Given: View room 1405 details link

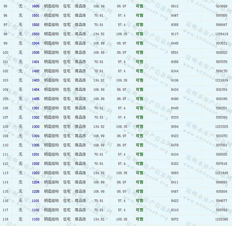Looking at the screenshot, I should [36, 99].
